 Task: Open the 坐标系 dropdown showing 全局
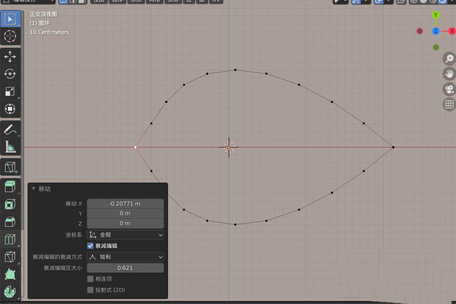[x=125, y=235]
